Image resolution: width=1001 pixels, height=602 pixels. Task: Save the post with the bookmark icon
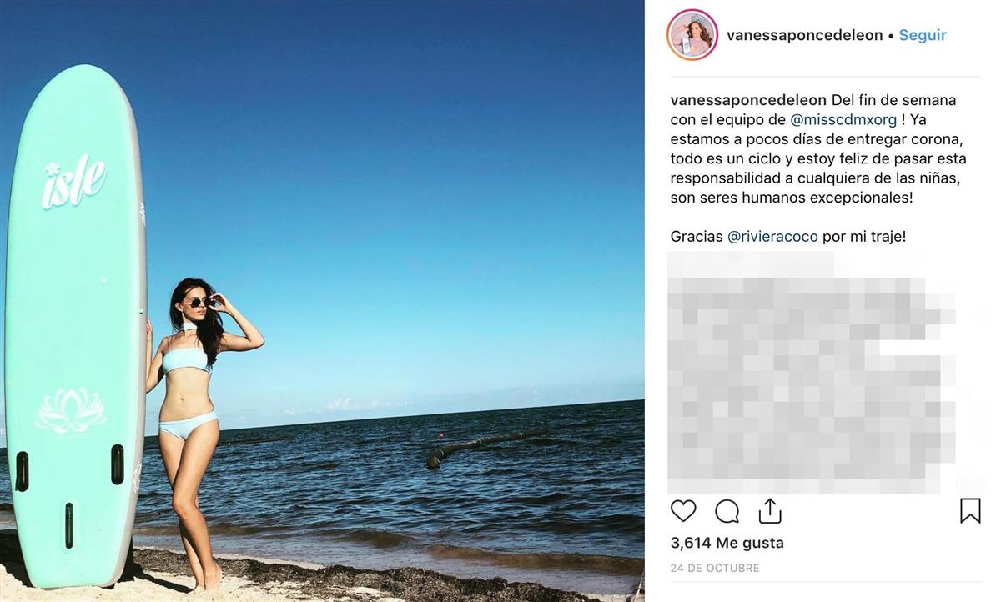pyautogui.click(x=970, y=510)
